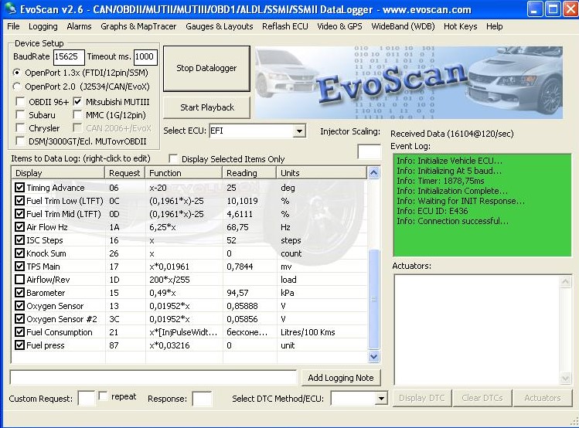Select OpenPort 2.0 radio button
The image size is (579, 428).
(x=16, y=87)
